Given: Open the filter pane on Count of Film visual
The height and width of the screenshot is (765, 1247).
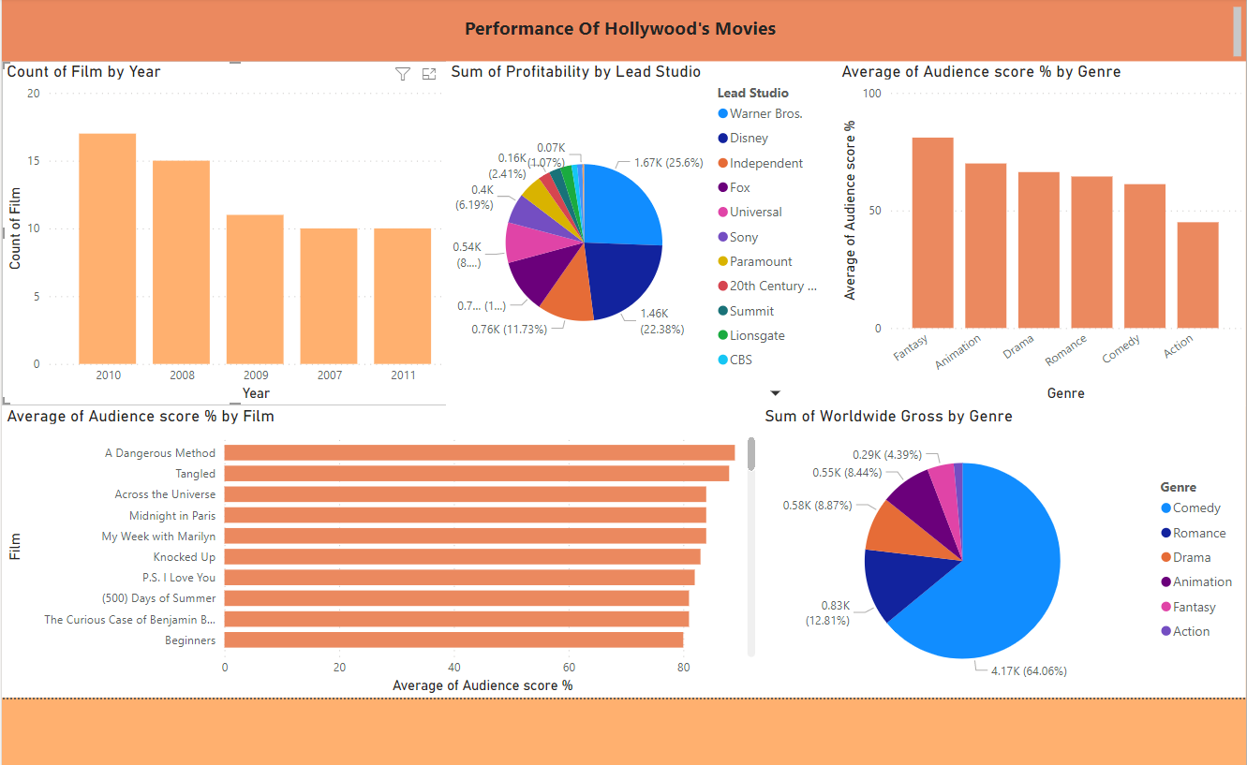Looking at the screenshot, I should (x=403, y=73).
